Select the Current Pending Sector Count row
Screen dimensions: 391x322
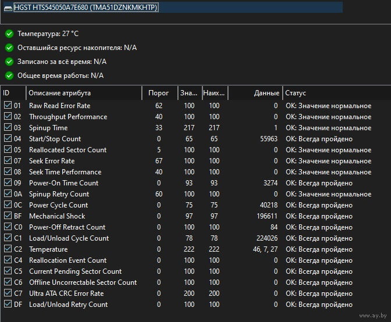[195, 271]
